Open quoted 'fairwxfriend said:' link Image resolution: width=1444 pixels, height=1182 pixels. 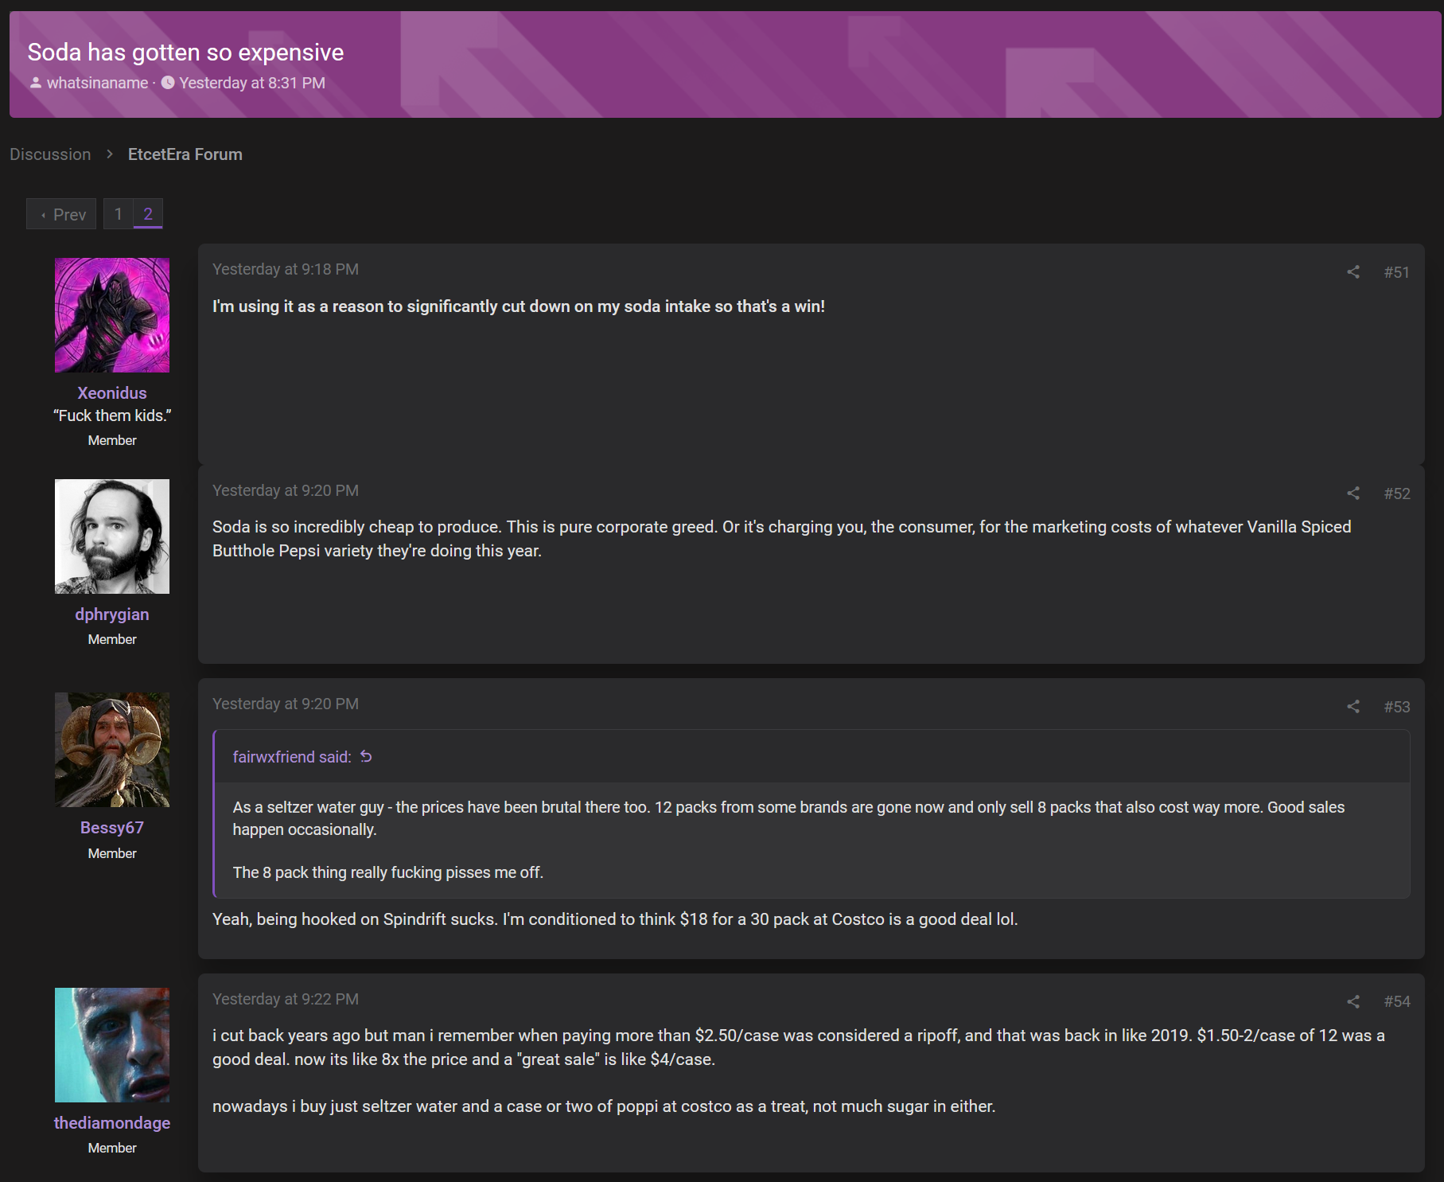[292, 757]
